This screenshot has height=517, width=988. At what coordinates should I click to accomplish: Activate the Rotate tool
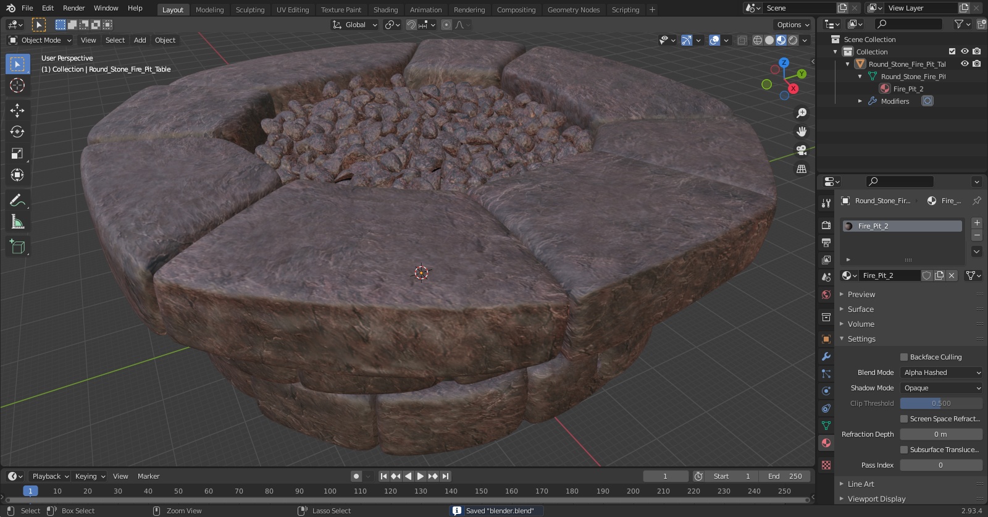pos(17,132)
